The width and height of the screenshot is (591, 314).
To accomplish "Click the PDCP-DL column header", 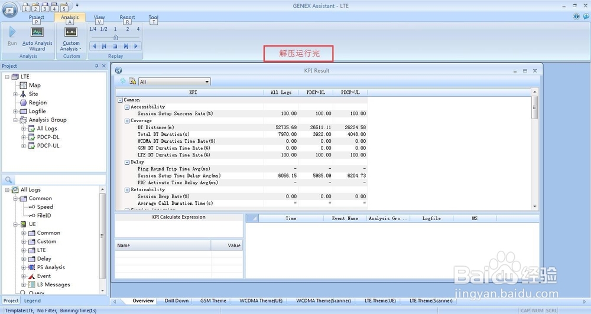I will coord(316,92).
